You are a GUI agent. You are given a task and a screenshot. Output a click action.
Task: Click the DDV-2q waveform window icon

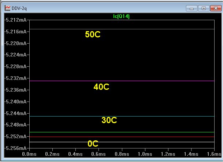coord(7,8)
